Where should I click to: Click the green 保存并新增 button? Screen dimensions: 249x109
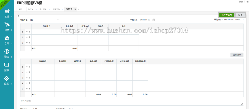click(227, 15)
